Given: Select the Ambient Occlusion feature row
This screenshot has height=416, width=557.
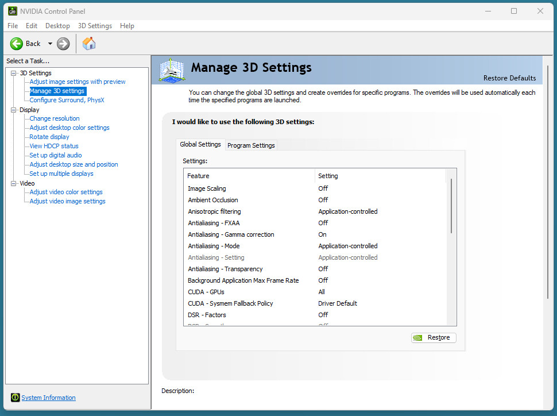Looking at the screenshot, I should click(x=315, y=200).
